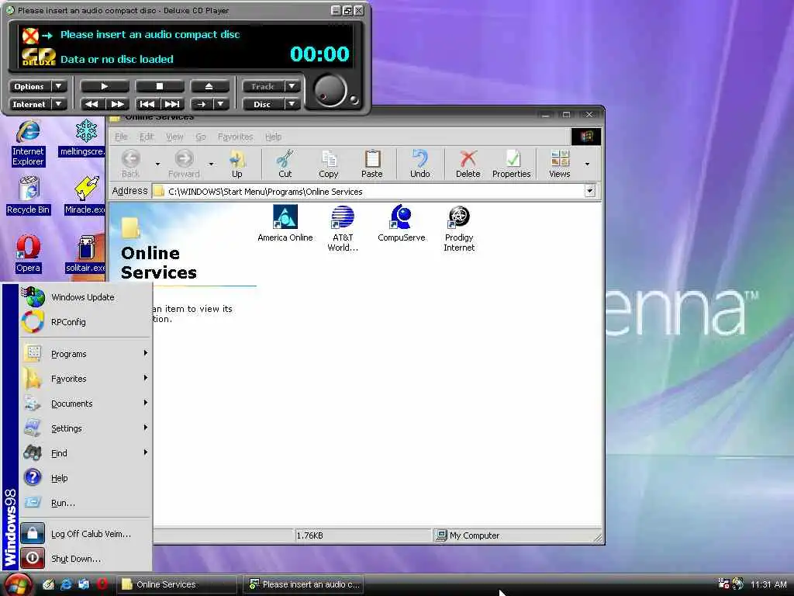This screenshot has height=596, width=794.
Task: Select the CompuServe shortcut
Action: pos(402,223)
